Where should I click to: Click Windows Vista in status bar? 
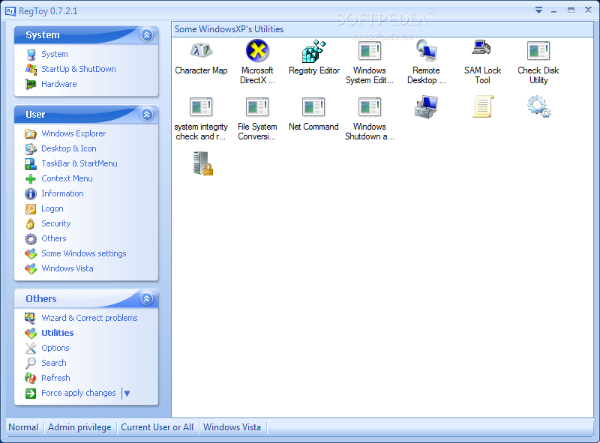232,427
